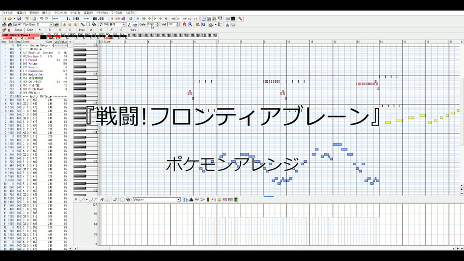This screenshot has width=464, height=261.
Task: Click the green Play button
Action: click(155, 19)
